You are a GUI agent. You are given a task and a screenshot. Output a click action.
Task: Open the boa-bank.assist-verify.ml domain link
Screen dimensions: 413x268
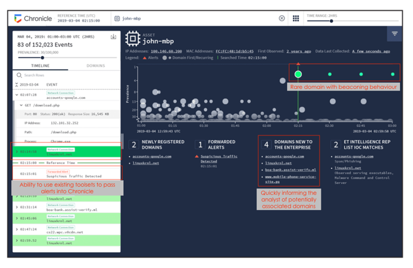click(291, 170)
